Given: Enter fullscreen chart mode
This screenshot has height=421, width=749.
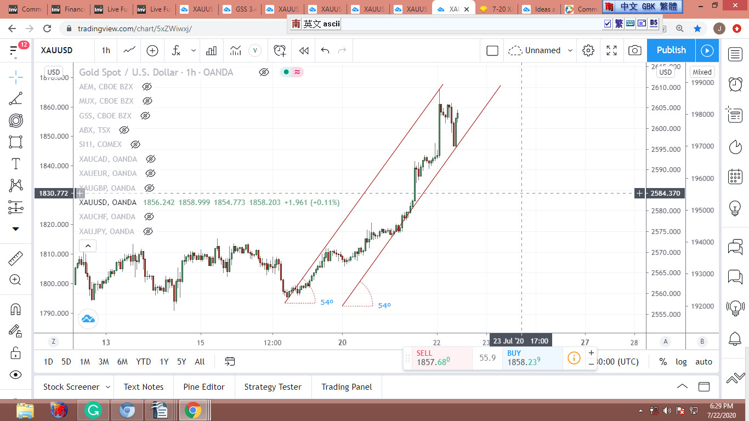Looking at the screenshot, I should [x=612, y=50].
